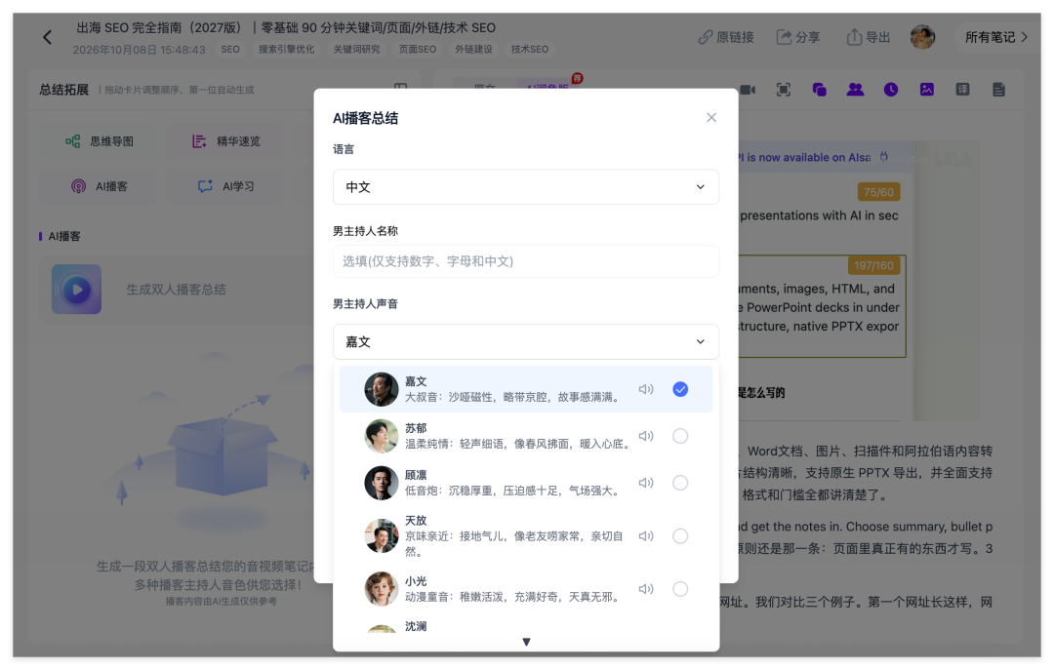Open the AI学习 card
The height and width of the screenshot is (670, 1054).
(226, 186)
